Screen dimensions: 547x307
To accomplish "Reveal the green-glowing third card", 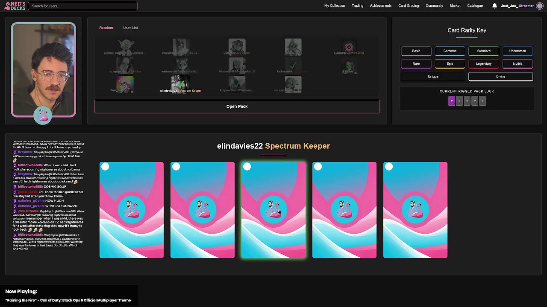I will pyautogui.click(x=273, y=210).
